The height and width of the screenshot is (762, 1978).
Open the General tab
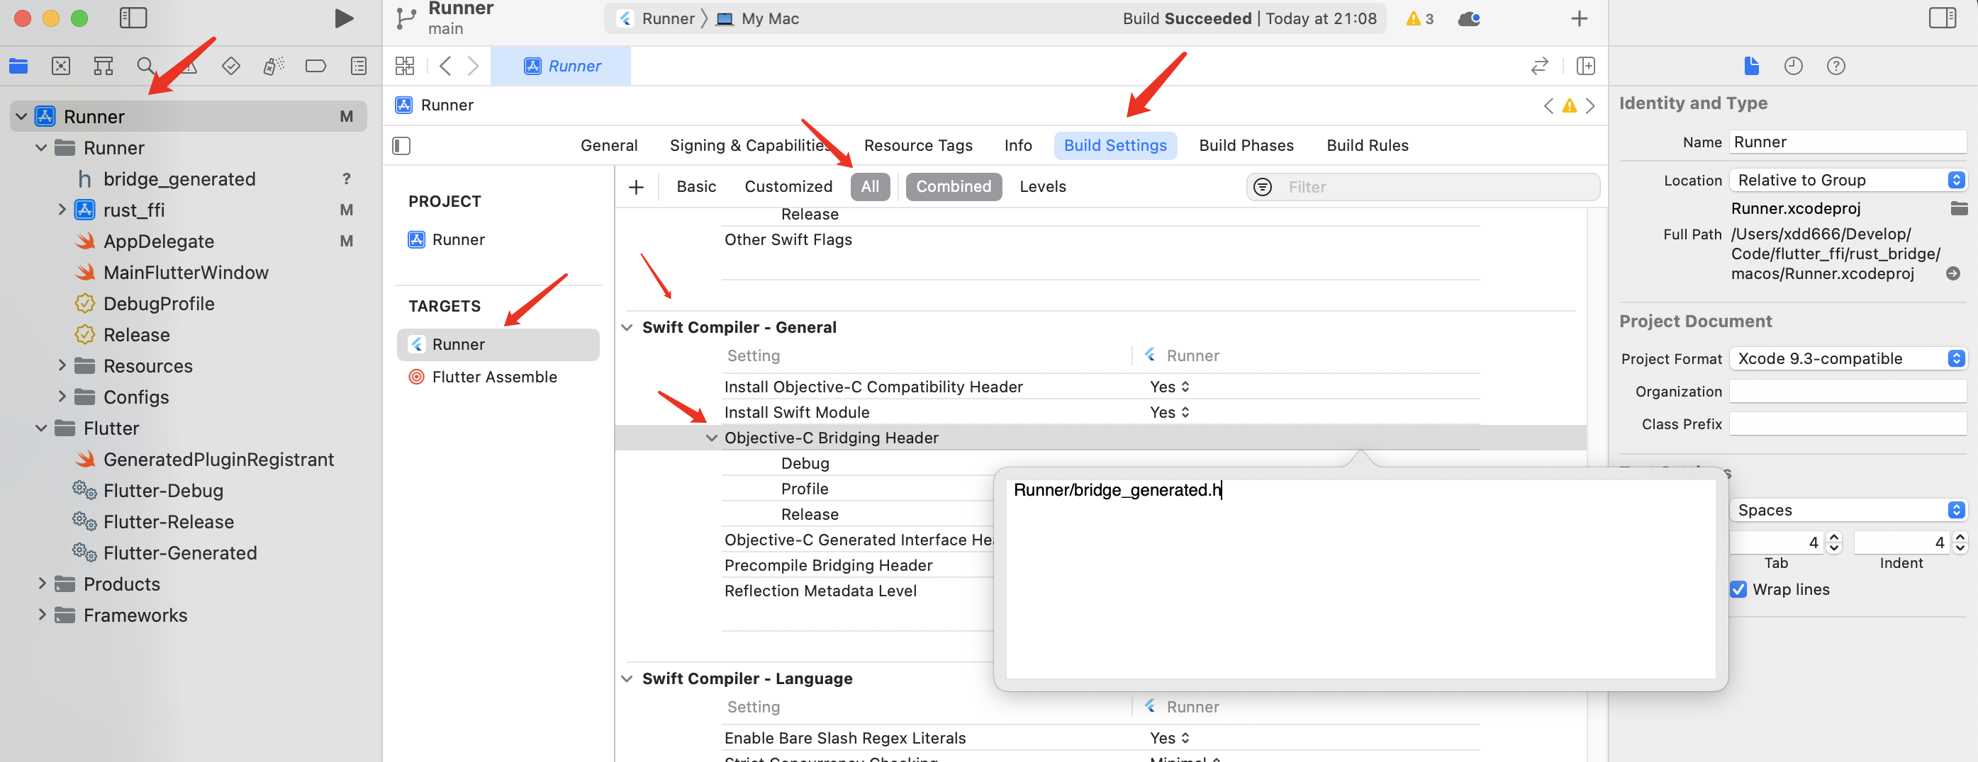tap(608, 146)
